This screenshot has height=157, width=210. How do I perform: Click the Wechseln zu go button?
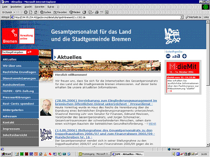[x=193, y=17]
